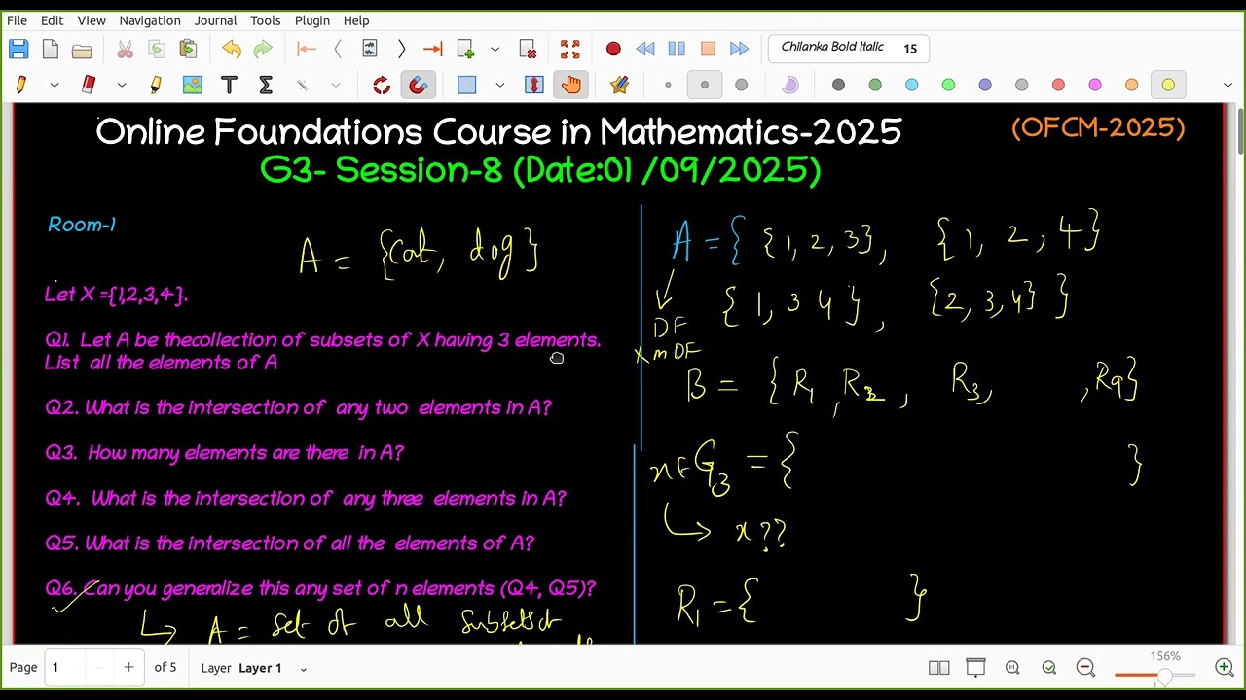Screen dimensions: 1246x700
Task: Open the Tools menu
Action: pyautogui.click(x=266, y=20)
